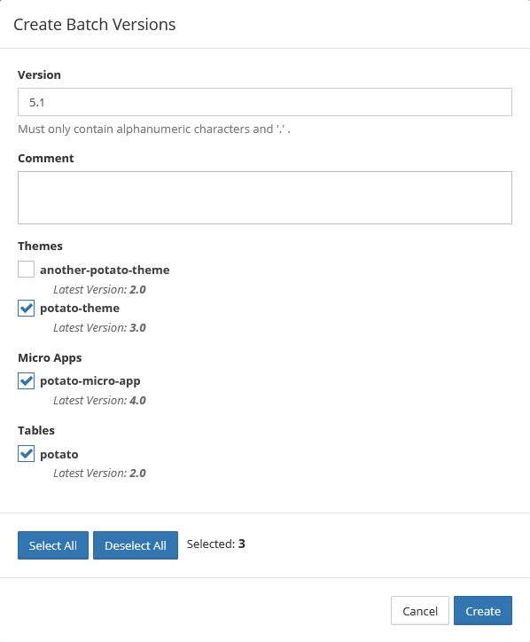Click the 'Micro Apps' section heading

50,358
